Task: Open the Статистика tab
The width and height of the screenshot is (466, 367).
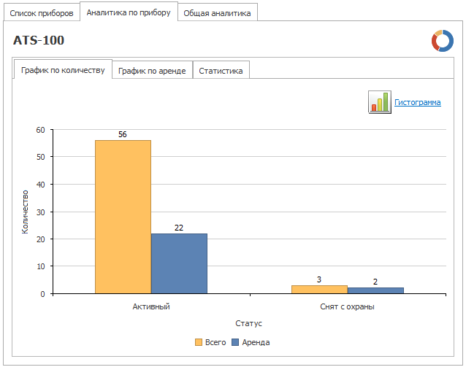Action: 221,71
